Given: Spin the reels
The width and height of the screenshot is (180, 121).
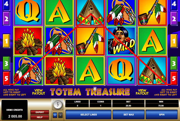Looking at the screenshot, I should click(x=162, y=115).
